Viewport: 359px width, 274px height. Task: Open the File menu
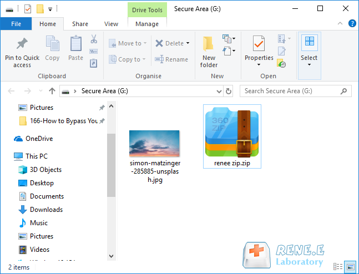pyautogui.click(x=16, y=24)
